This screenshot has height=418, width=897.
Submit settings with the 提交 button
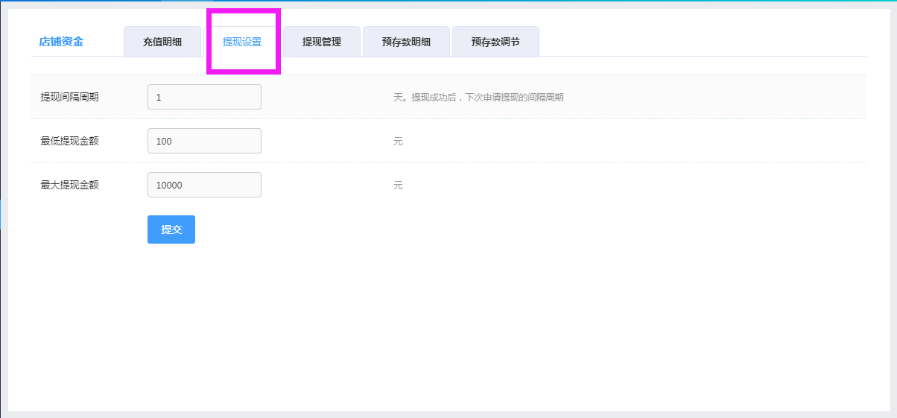(x=171, y=229)
